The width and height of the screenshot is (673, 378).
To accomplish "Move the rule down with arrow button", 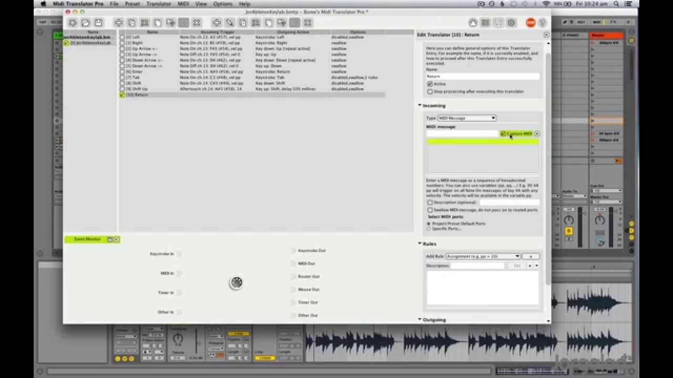I will coord(536,266).
